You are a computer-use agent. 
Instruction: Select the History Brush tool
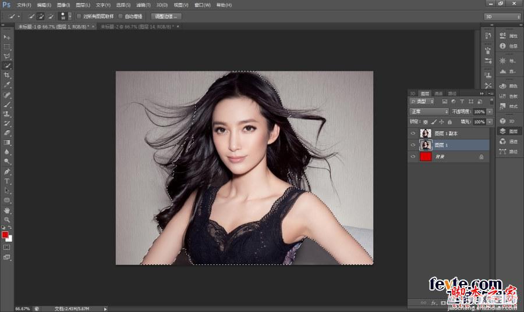pos(6,123)
